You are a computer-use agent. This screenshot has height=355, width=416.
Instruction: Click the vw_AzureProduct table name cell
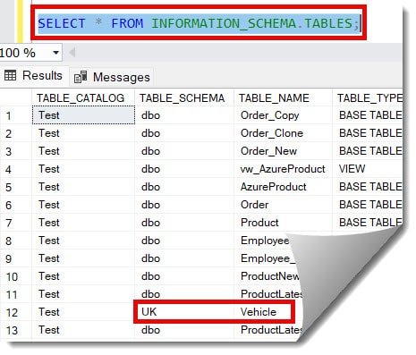point(283,169)
